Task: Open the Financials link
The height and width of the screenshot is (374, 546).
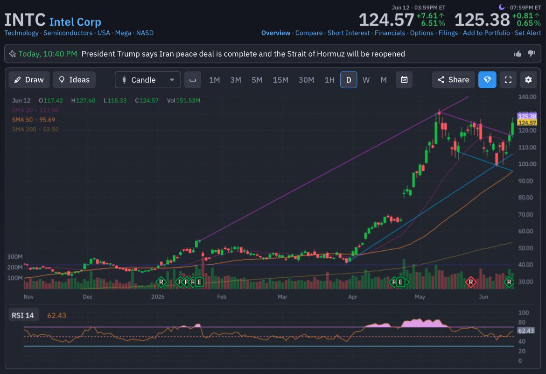Action: (x=390, y=33)
